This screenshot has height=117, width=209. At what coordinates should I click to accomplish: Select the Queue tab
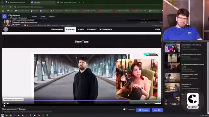[43, 17]
